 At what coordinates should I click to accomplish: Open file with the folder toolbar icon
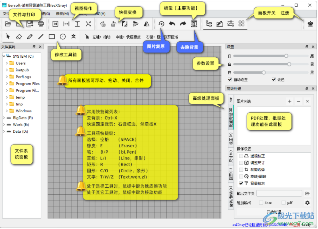pyautogui.click(x=8, y=24)
